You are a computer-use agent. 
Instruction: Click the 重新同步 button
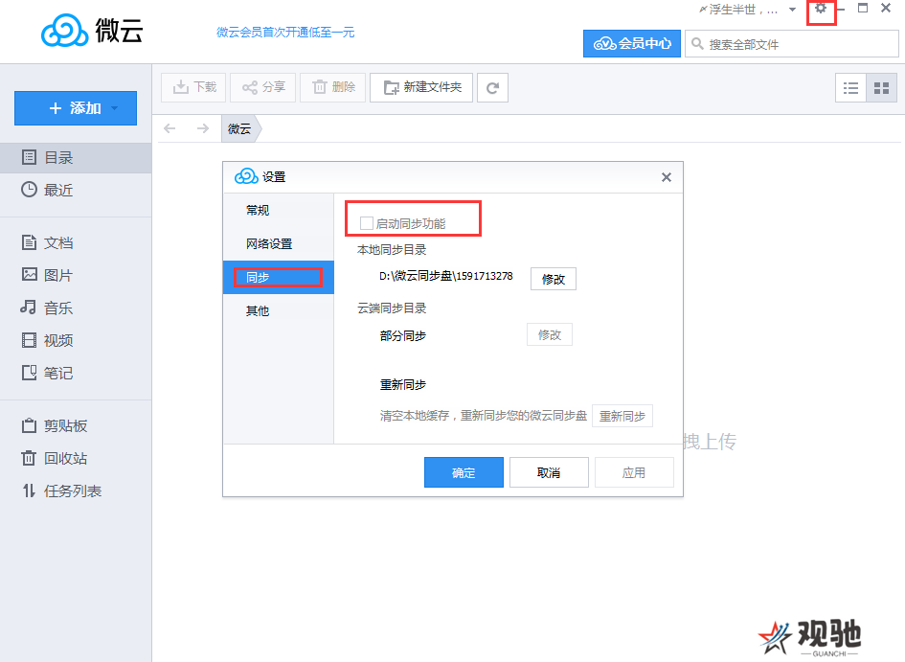point(622,416)
